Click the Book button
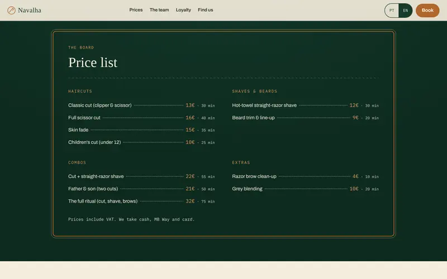This screenshot has width=447, height=279. click(x=427, y=10)
